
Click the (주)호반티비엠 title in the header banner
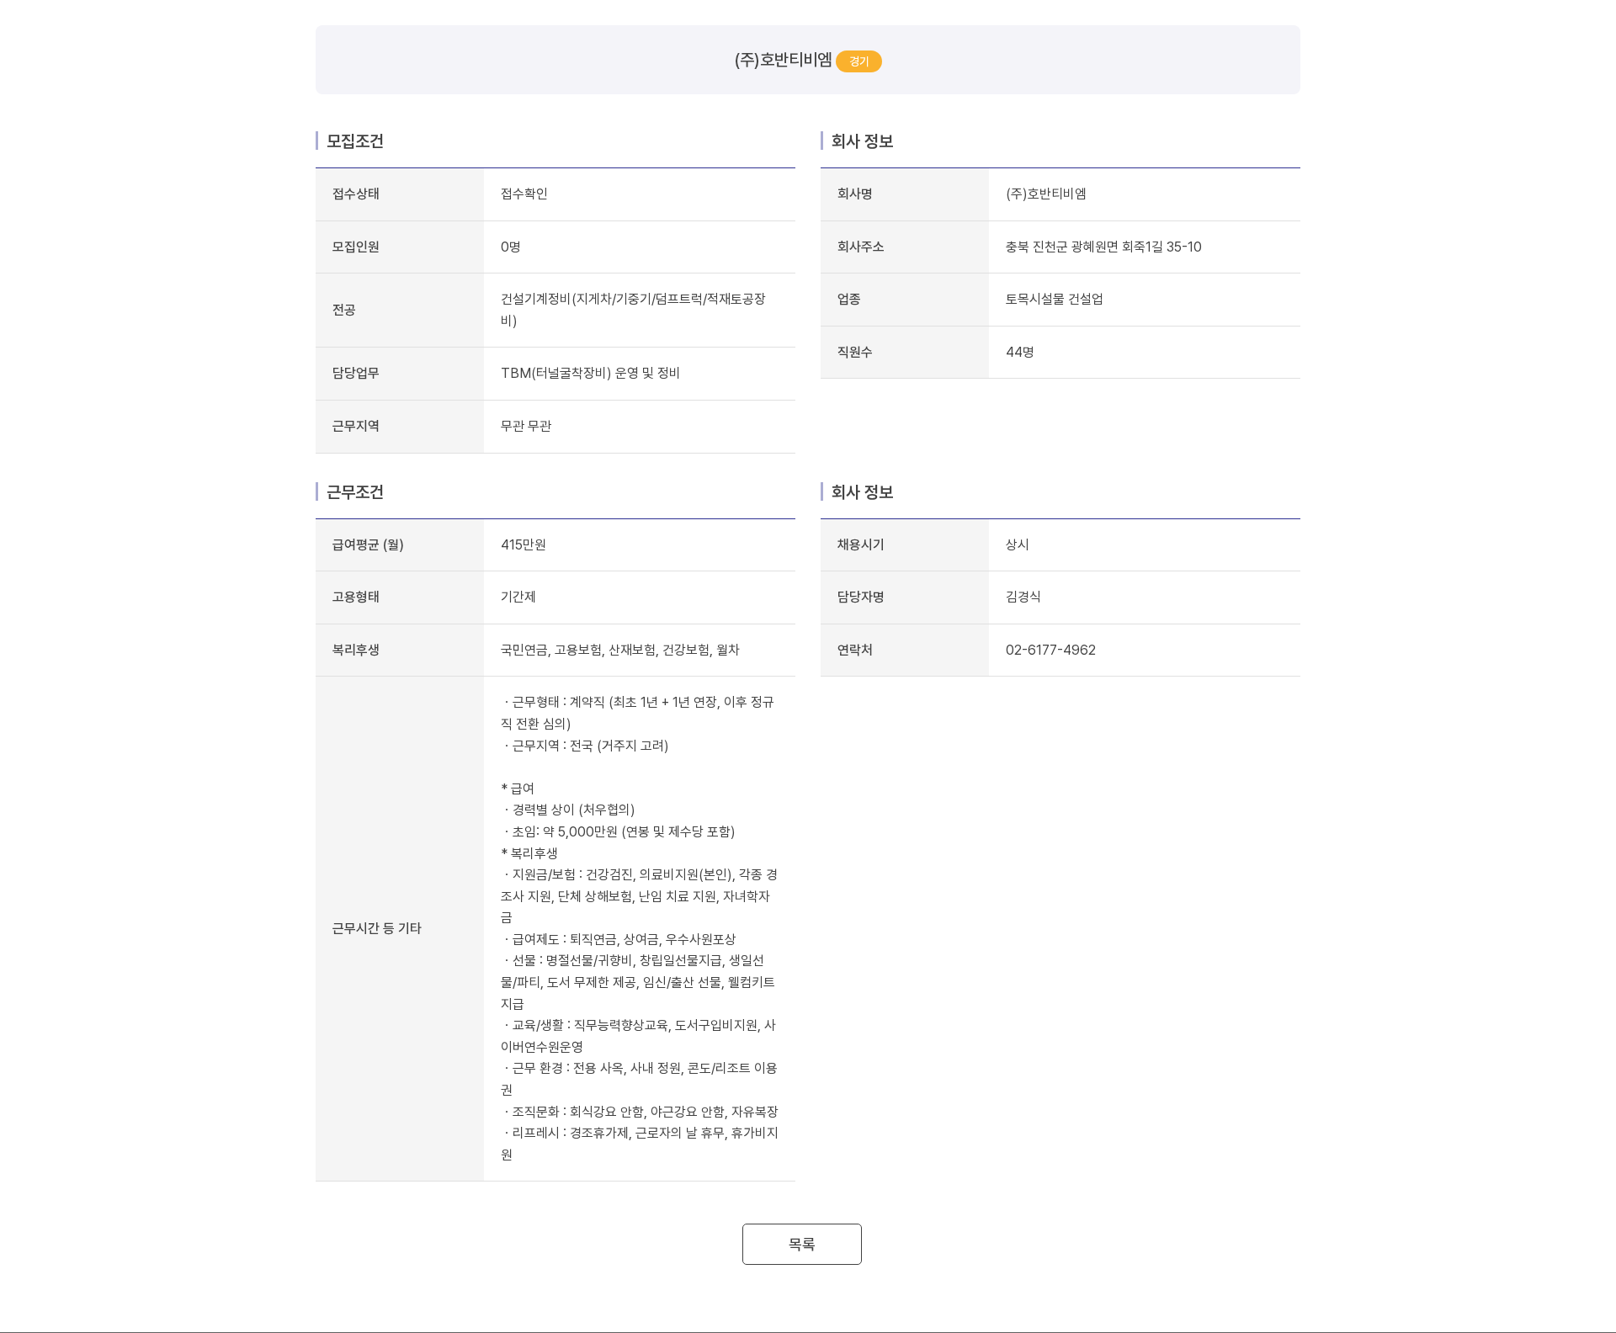[783, 60]
